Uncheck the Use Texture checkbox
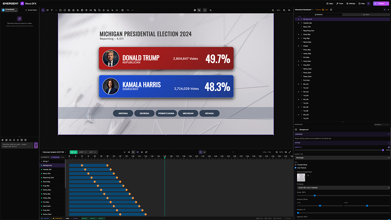This screenshot has width=391, height=220. 296,168
